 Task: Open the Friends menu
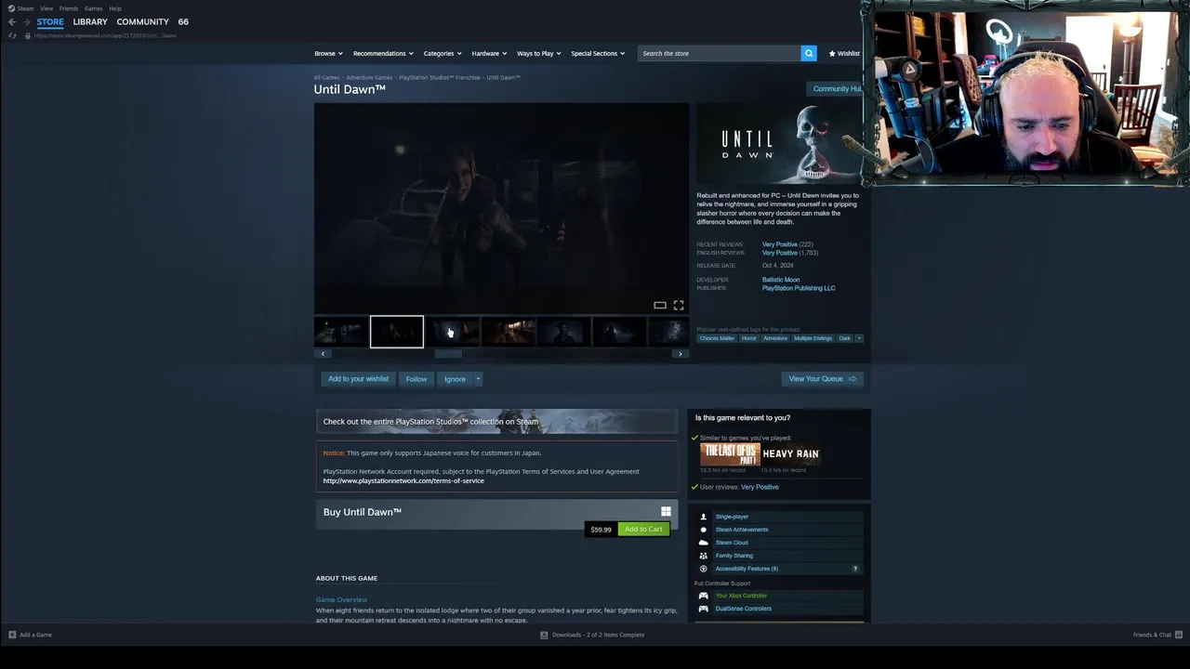click(x=69, y=8)
